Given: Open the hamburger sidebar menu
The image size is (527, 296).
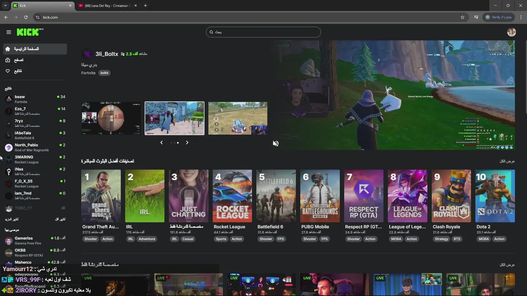Looking at the screenshot, I should 9,32.
